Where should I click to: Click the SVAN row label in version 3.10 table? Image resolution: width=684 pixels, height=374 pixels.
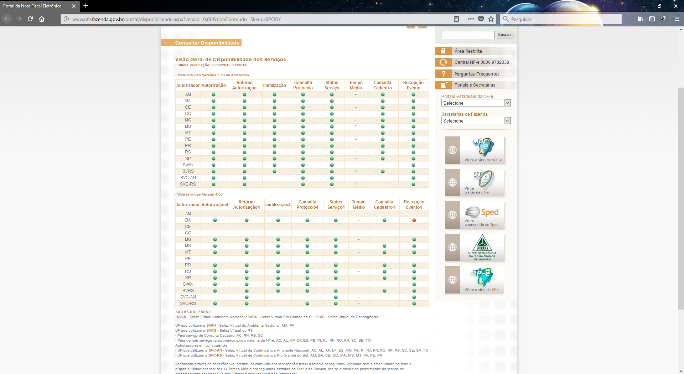[x=188, y=165]
